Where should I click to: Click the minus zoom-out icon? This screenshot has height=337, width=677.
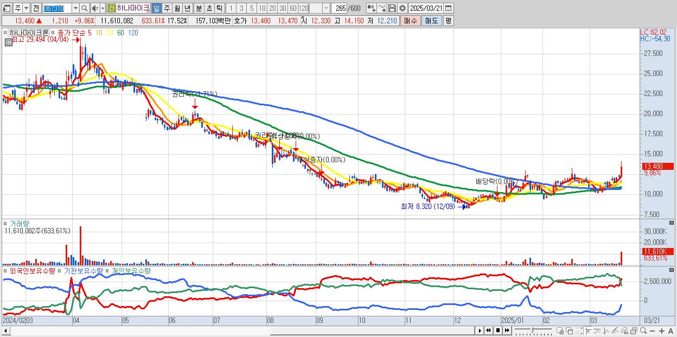coord(652,331)
